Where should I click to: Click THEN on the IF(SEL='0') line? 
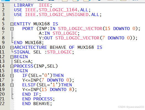[58, 76]
